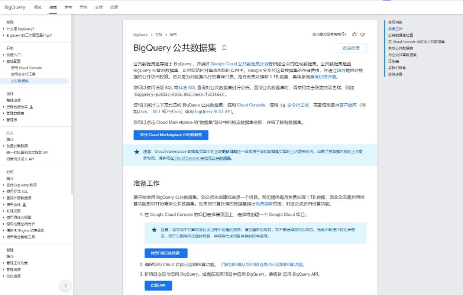Jump to 公共数据集位置 in page contents
Image resolution: width=463 pixels, height=295 pixels.
coord(400,35)
